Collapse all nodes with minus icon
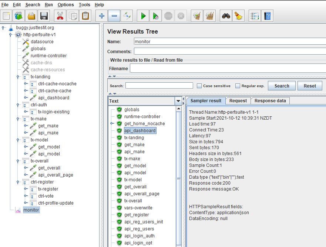The image size is (326, 247). click(x=114, y=16)
